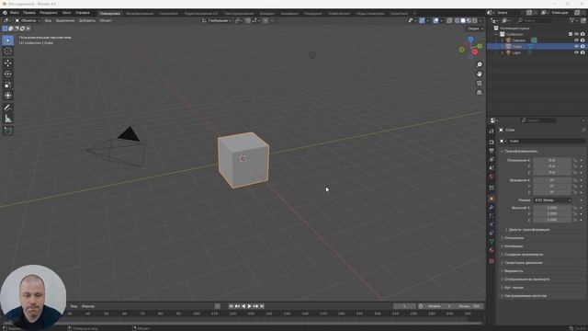Click the outliner search field
The height and width of the screenshot is (331, 588).
click(x=535, y=20)
